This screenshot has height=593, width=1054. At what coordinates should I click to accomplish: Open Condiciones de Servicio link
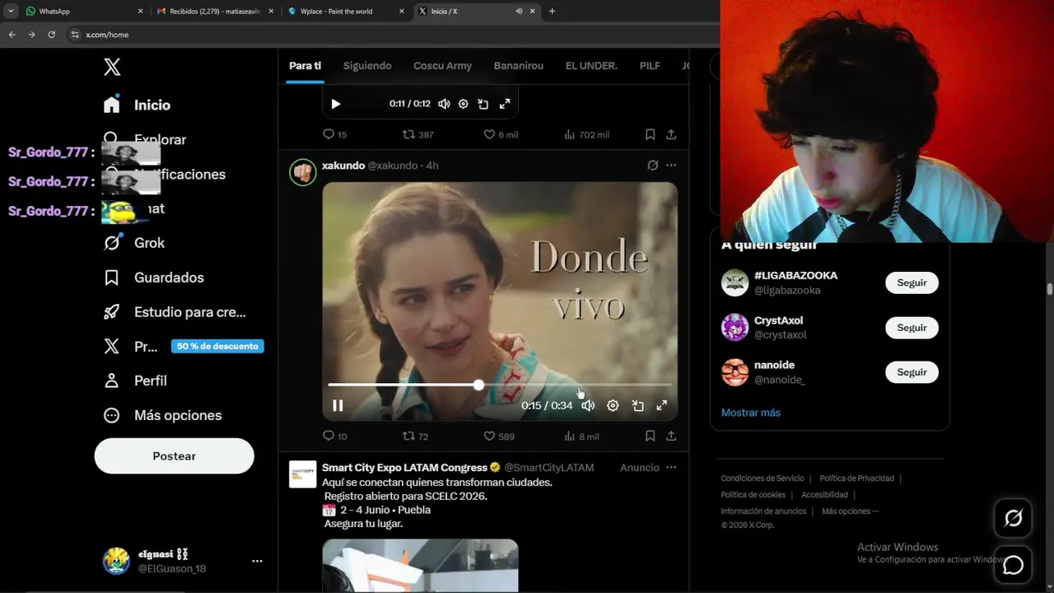763,479
